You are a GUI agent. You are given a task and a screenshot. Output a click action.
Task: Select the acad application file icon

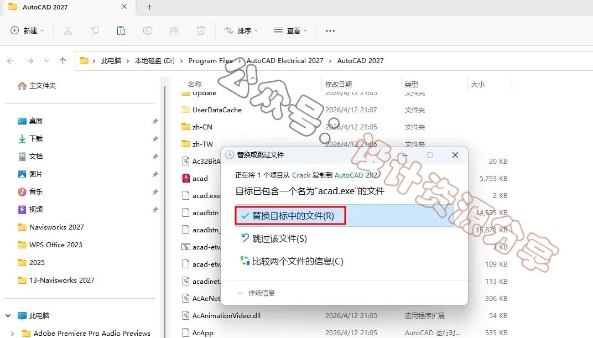(x=186, y=179)
